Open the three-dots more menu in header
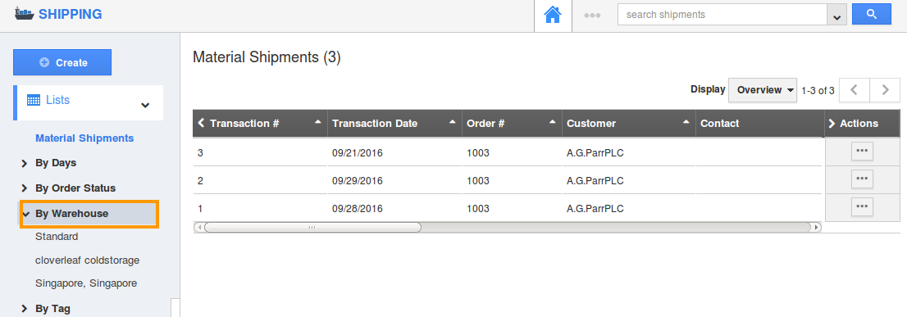907x317 pixels. click(592, 16)
